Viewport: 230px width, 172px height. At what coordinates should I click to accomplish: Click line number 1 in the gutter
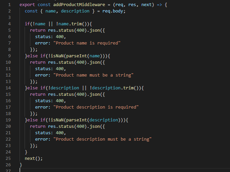9,5
